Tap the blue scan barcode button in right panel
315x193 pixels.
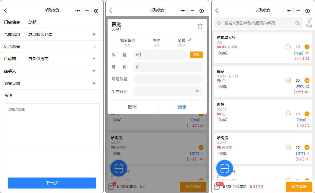tap(224, 168)
